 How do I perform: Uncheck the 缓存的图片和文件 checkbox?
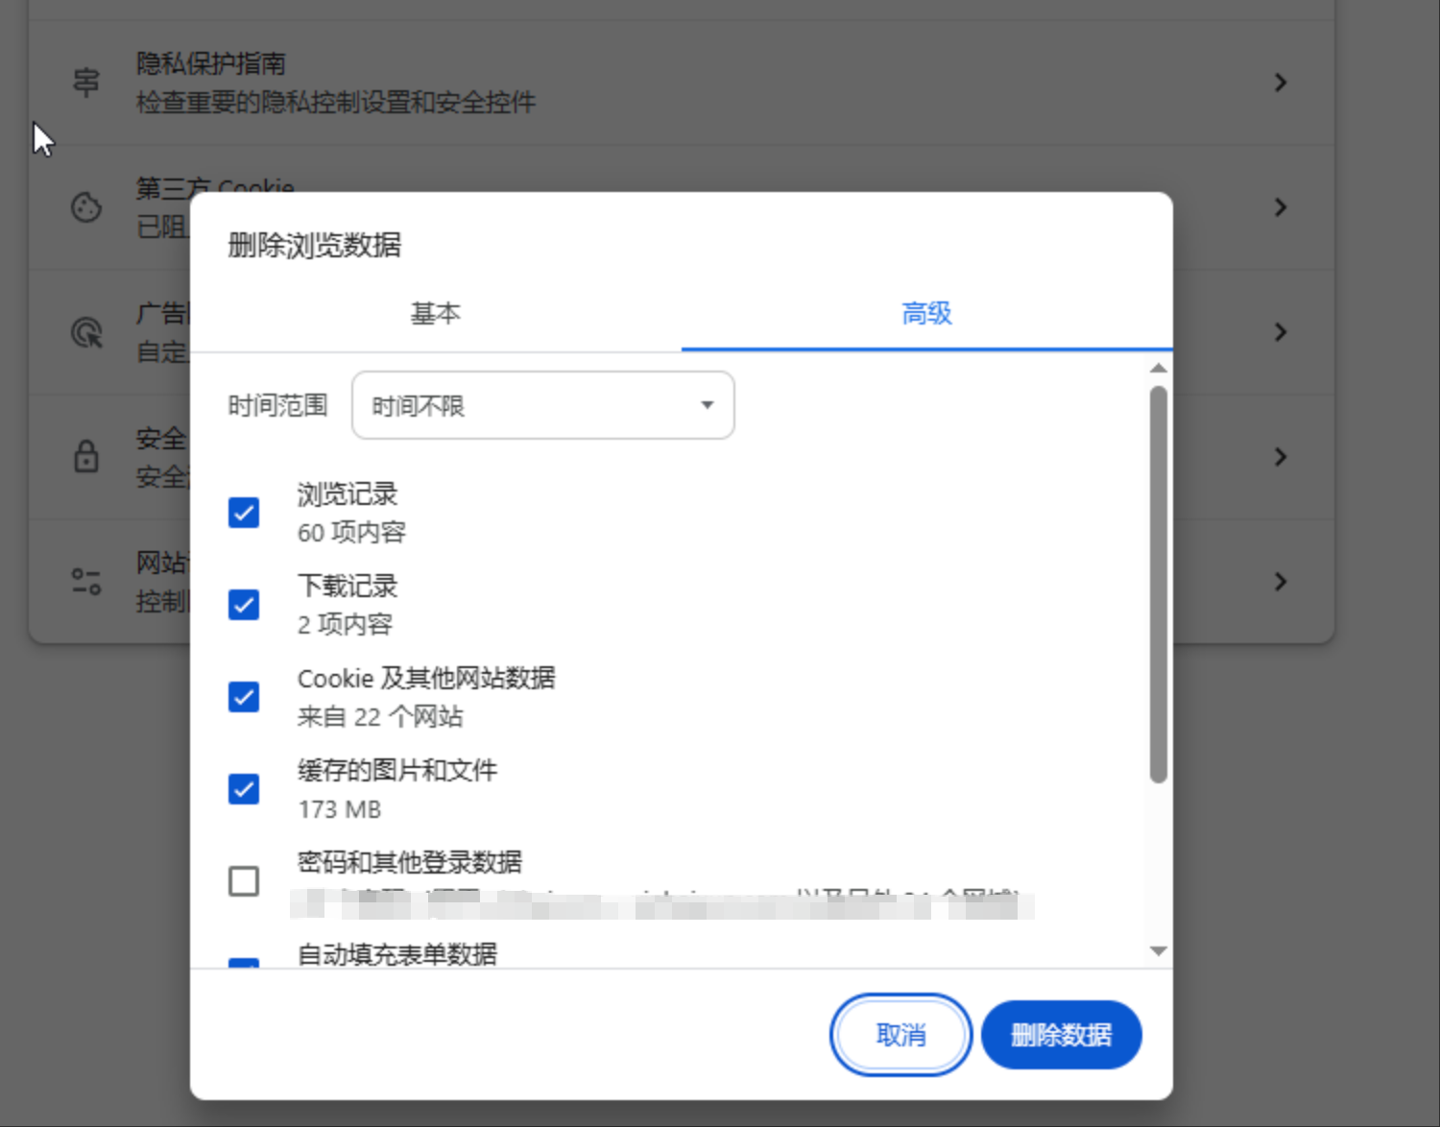point(244,789)
